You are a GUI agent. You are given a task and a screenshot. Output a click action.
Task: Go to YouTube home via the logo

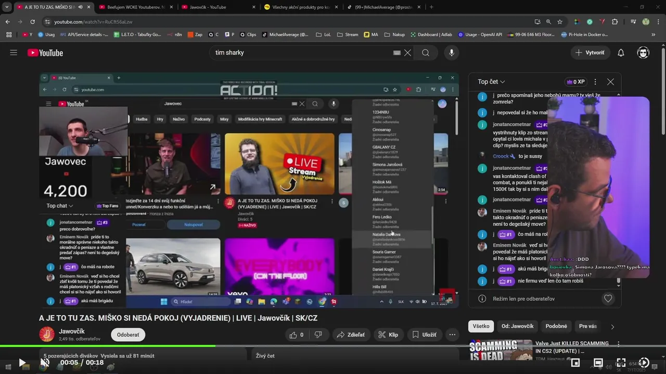tap(45, 52)
